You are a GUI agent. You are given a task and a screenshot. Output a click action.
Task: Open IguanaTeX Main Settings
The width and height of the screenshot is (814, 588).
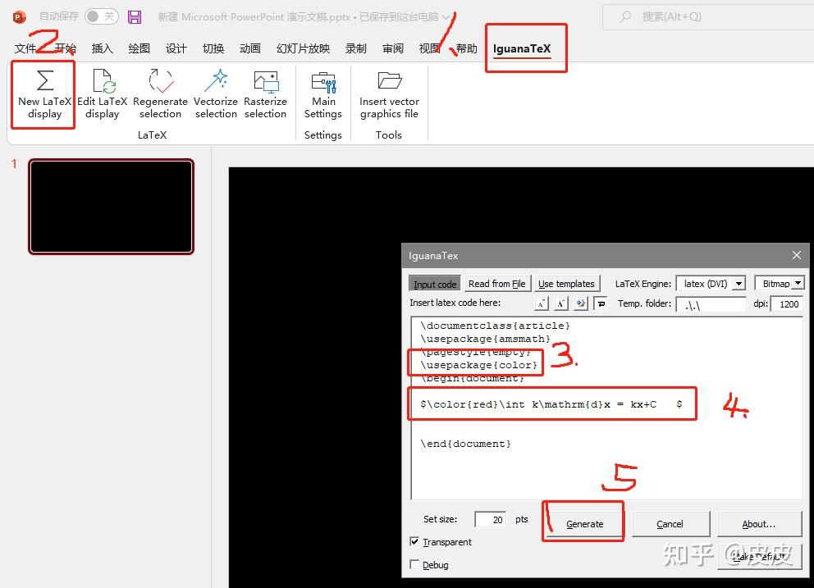[x=323, y=95]
